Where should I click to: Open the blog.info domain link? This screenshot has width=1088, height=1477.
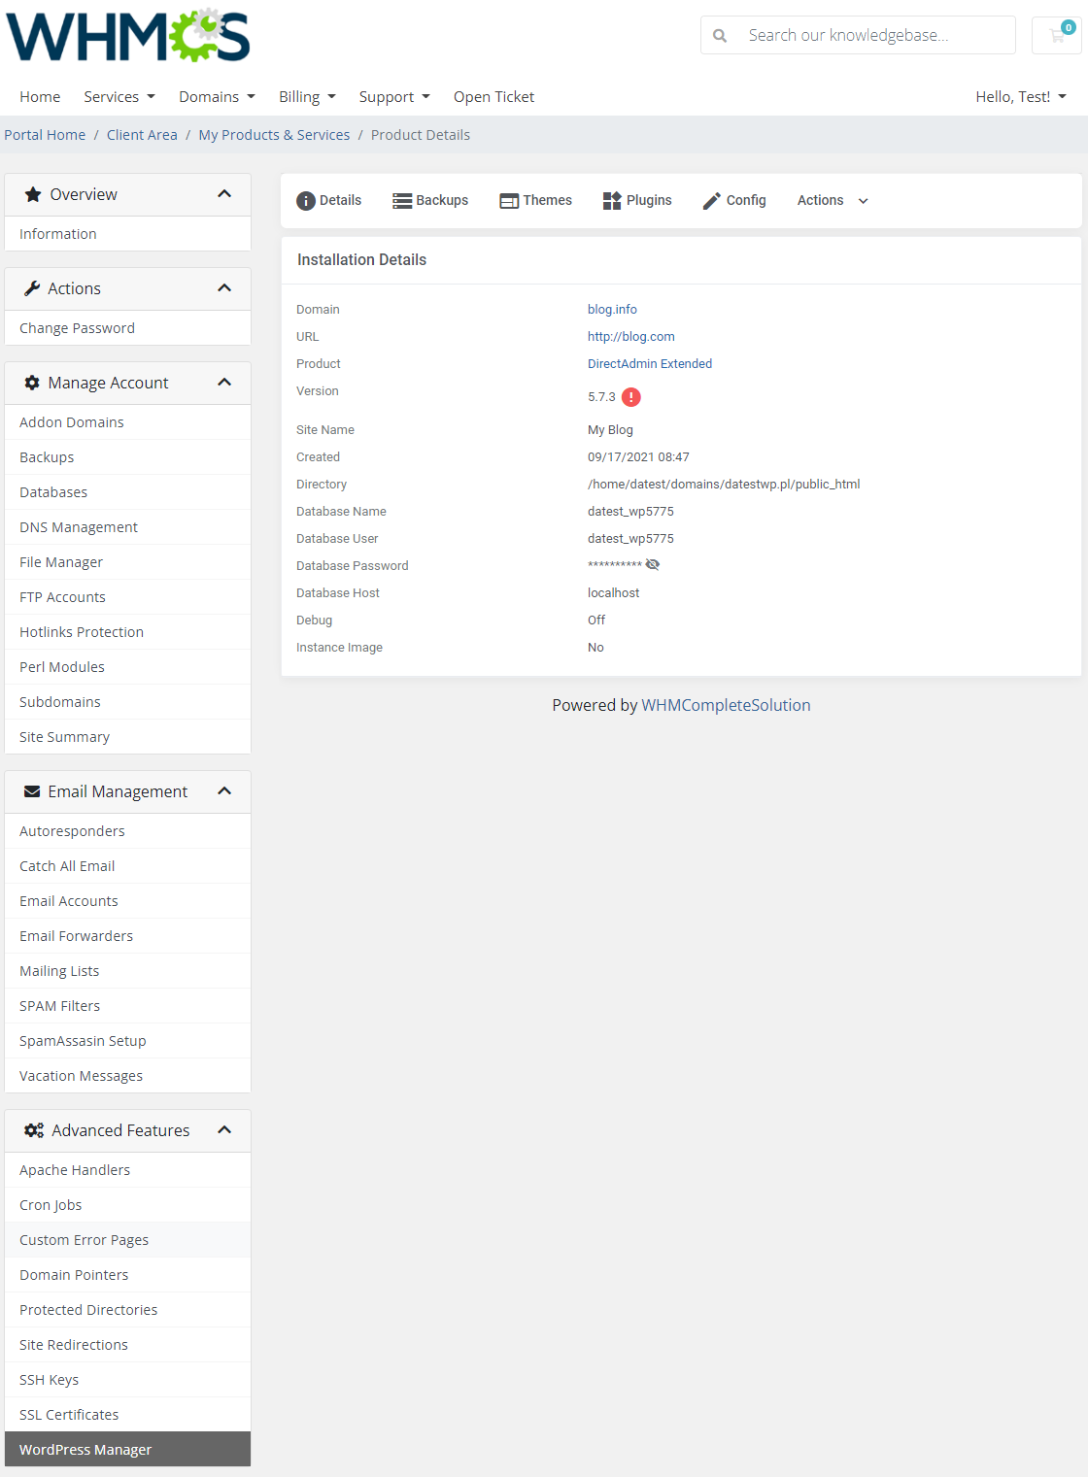click(612, 310)
